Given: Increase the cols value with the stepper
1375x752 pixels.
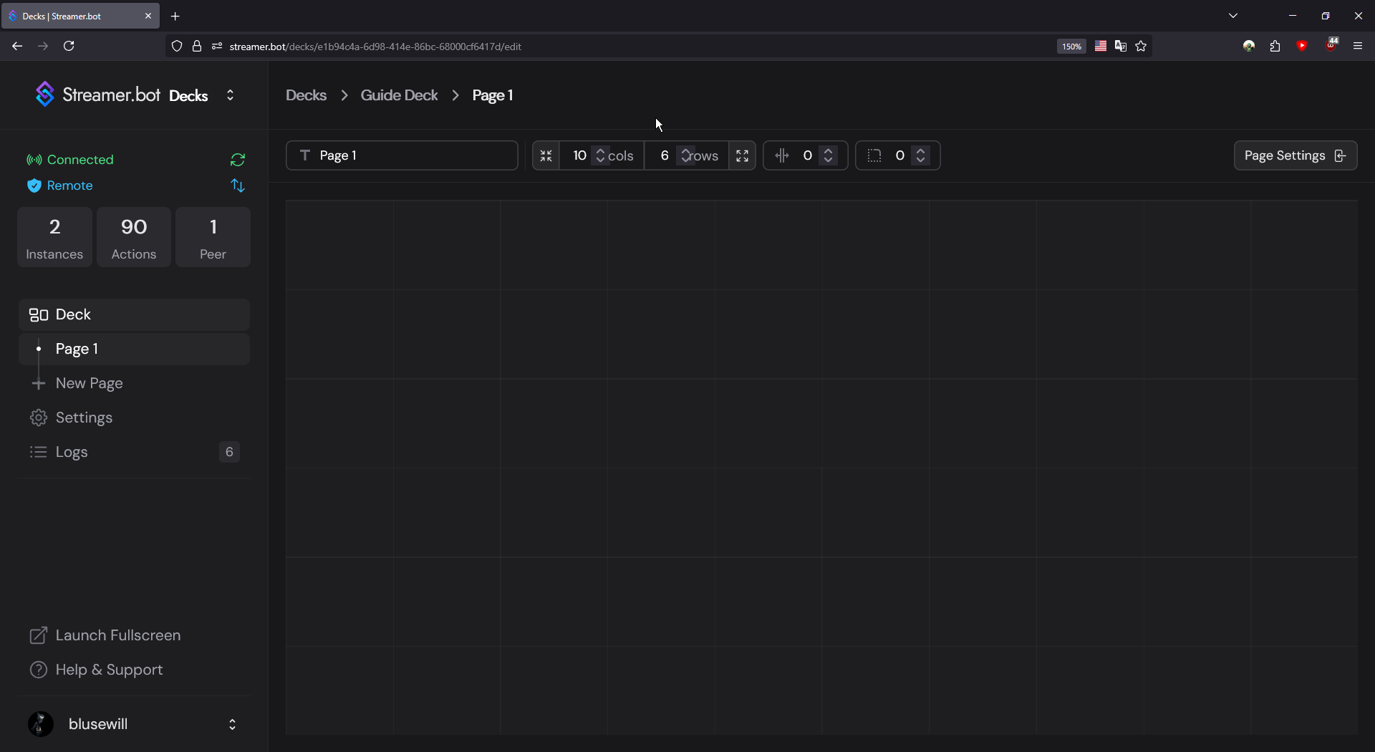Looking at the screenshot, I should [x=601, y=151].
